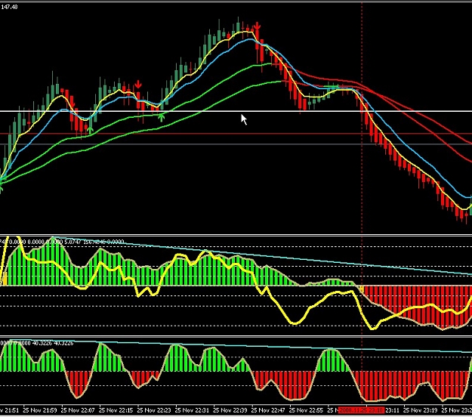Click the time label 25 Nov 21:59
This screenshot has width=472, height=417.
tap(40, 410)
